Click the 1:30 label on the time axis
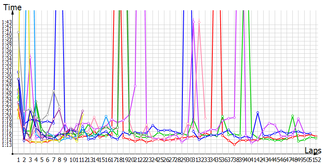Viewport: 328px width, 164px height. click(x=7, y=75)
